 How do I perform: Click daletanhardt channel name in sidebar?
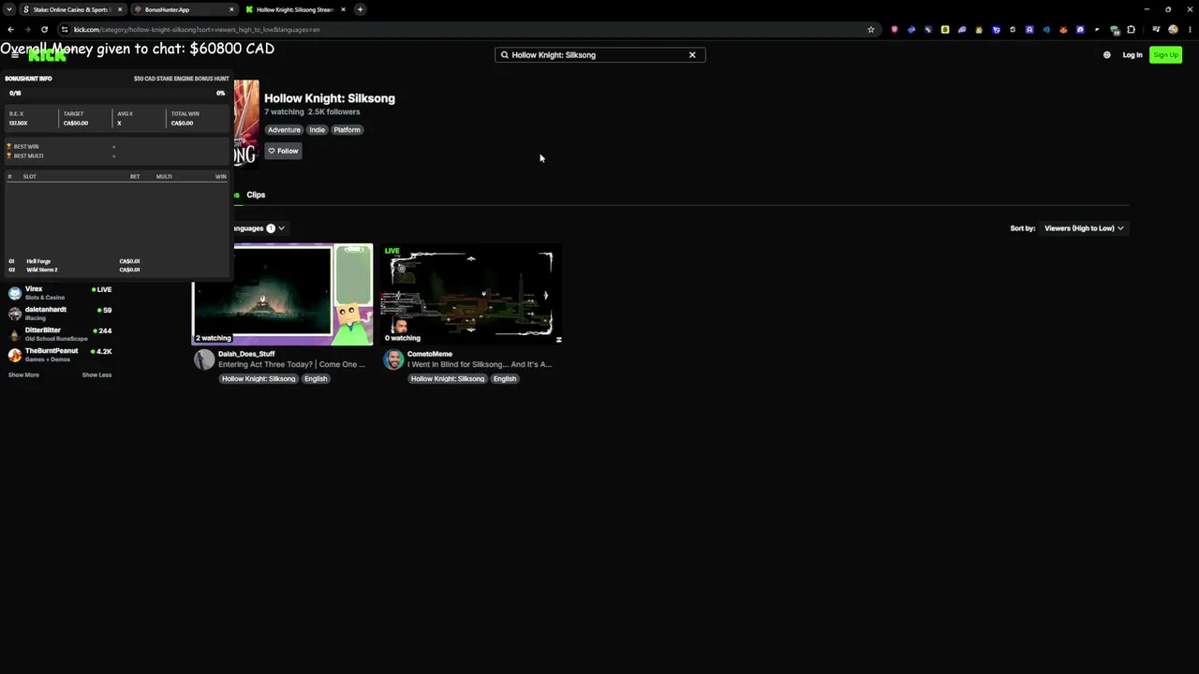click(46, 310)
